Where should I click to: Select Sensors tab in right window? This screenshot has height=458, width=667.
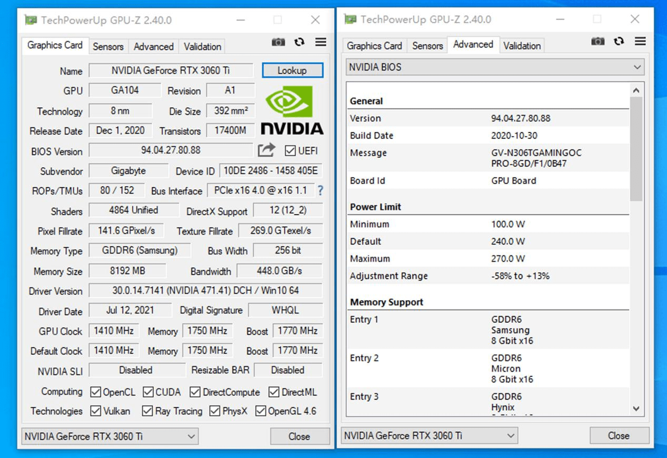(427, 46)
